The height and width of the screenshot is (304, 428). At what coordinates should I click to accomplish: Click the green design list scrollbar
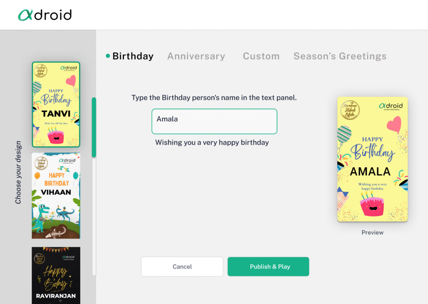[x=94, y=127]
